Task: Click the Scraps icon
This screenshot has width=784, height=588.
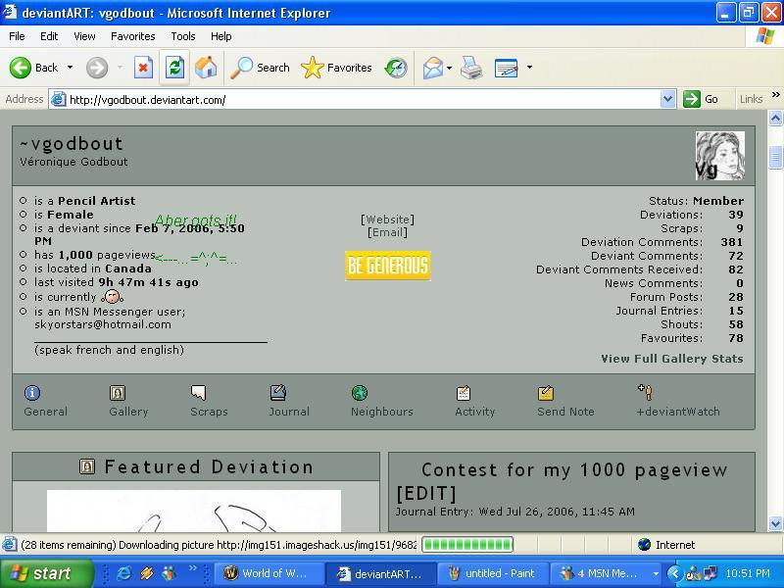Action: (199, 393)
